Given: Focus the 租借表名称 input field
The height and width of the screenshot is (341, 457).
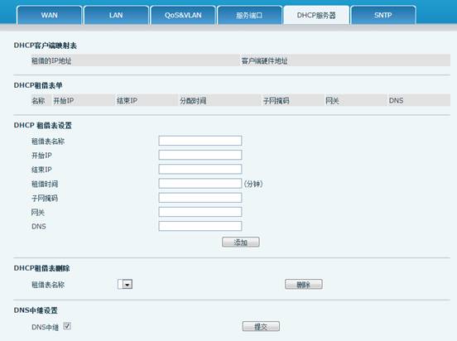Looking at the screenshot, I should coord(200,141).
